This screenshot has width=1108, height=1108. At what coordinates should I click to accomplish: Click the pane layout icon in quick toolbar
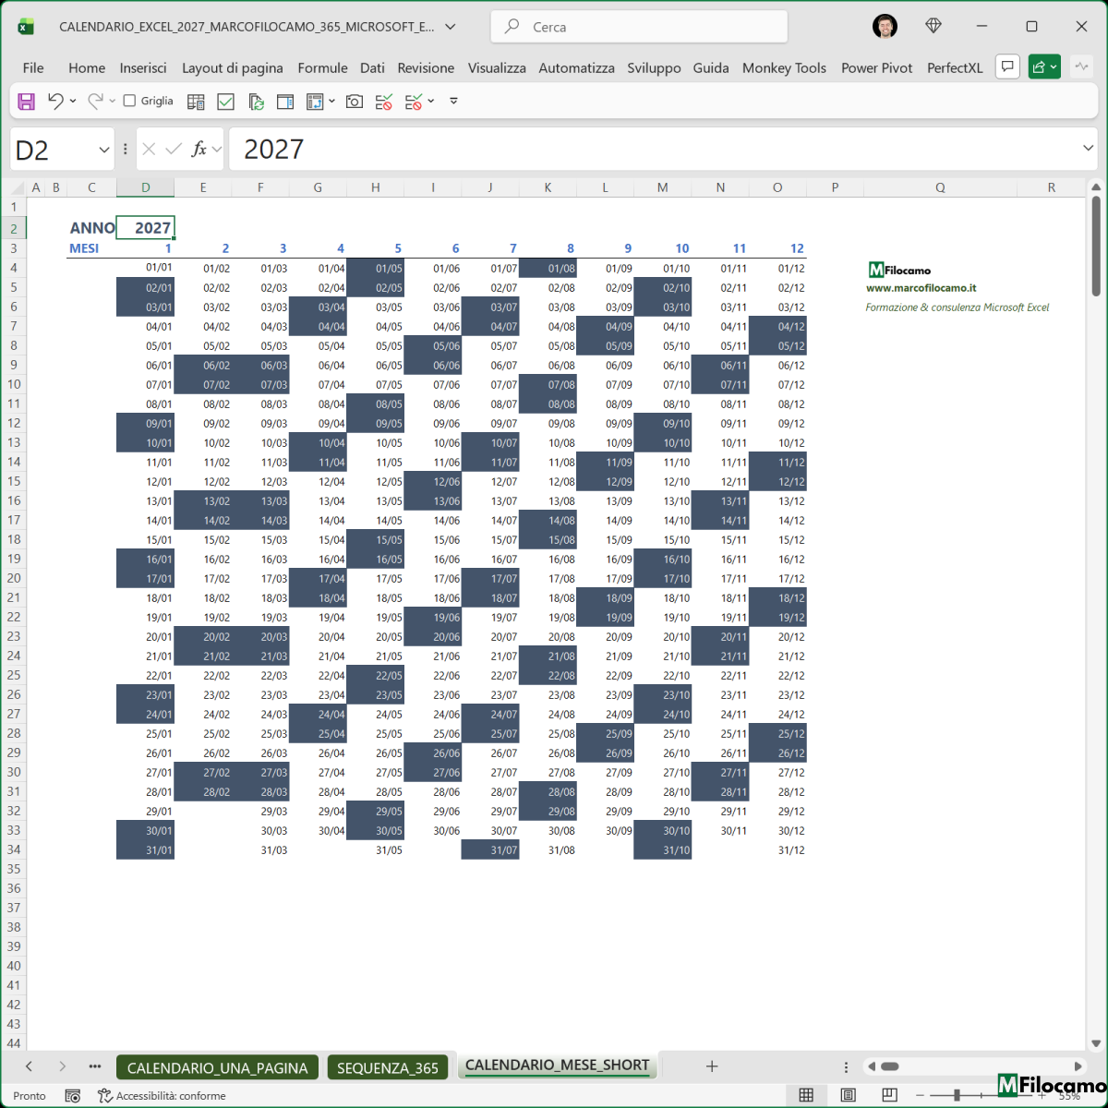(285, 102)
